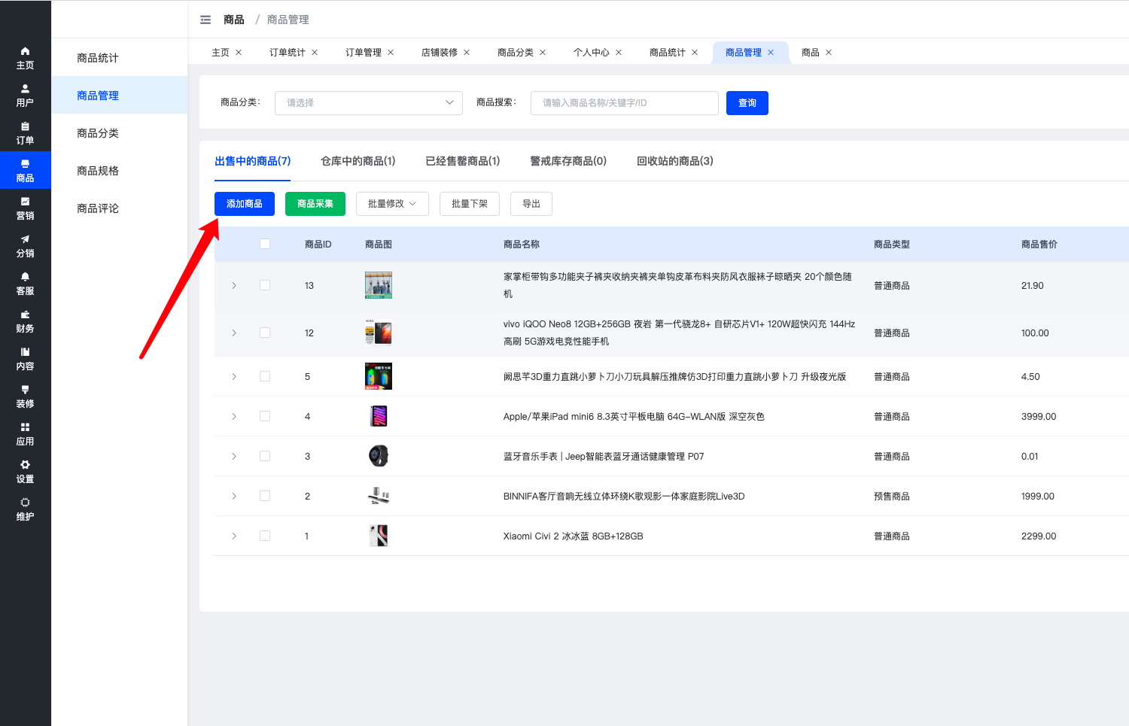The width and height of the screenshot is (1129, 726).
Task: Check the box for product ID 1
Action: [265, 536]
